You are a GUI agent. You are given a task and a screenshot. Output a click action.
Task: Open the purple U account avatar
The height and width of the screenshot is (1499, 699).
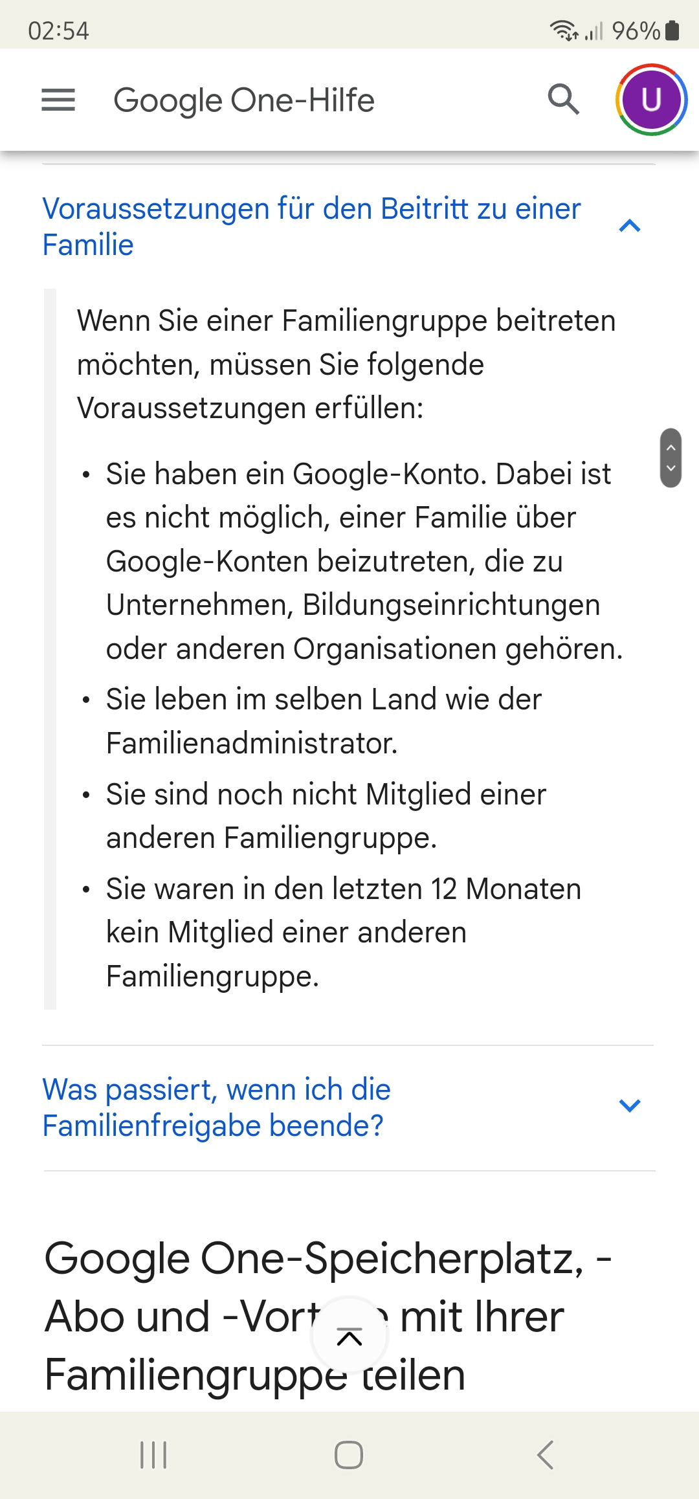tap(650, 100)
